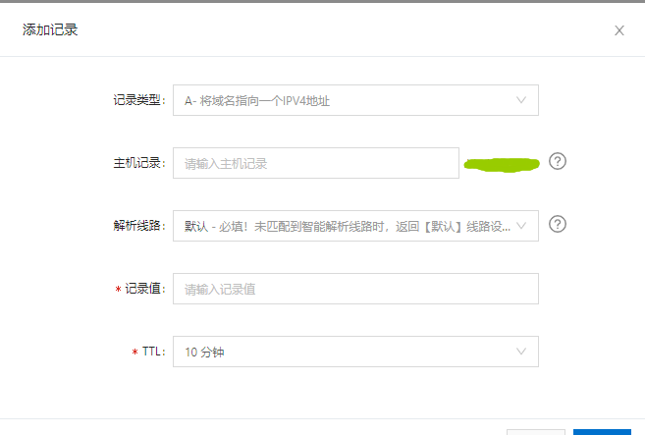The image size is (645, 435).
Task: Open the TTL dropdown showing 10 分钟
Action: coord(355,352)
